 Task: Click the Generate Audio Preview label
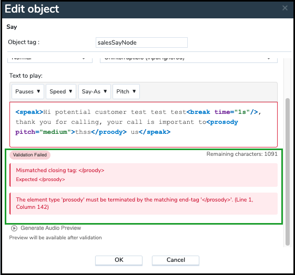pyautogui.click(x=51, y=228)
